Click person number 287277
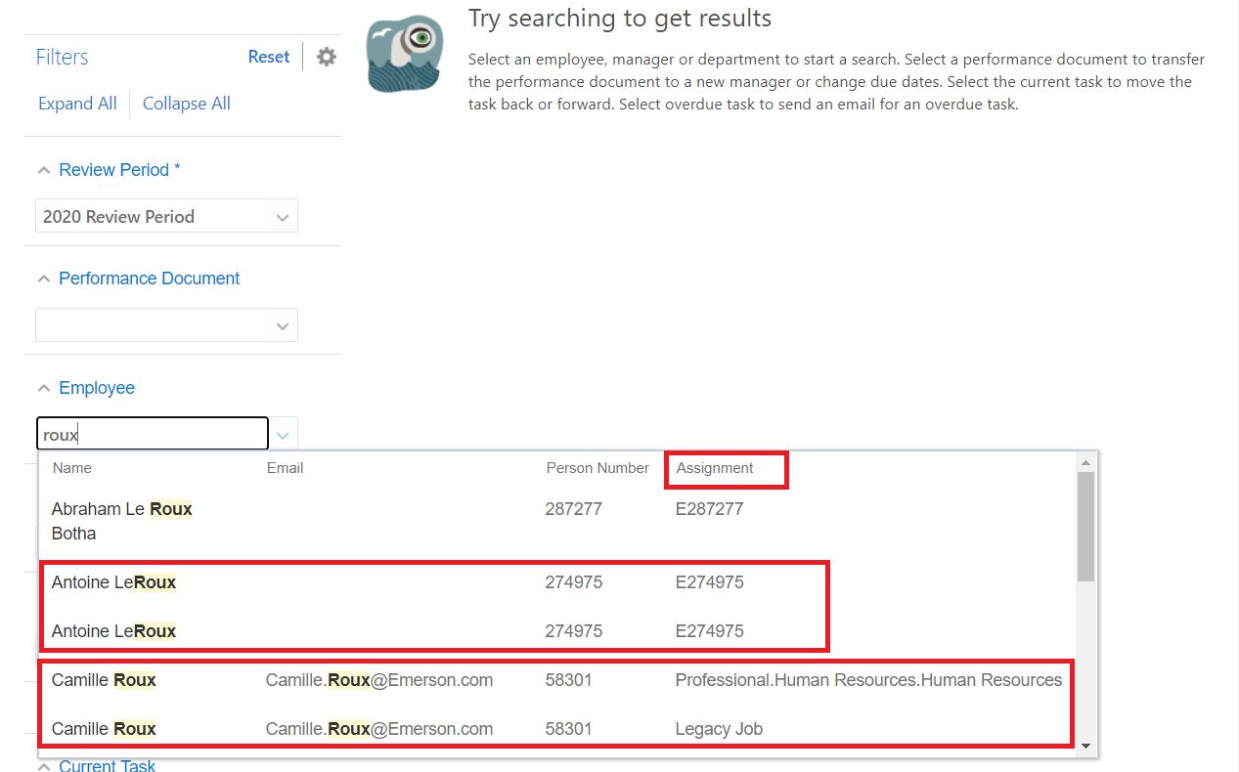1239x772 pixels. click(x=574, y=509)
